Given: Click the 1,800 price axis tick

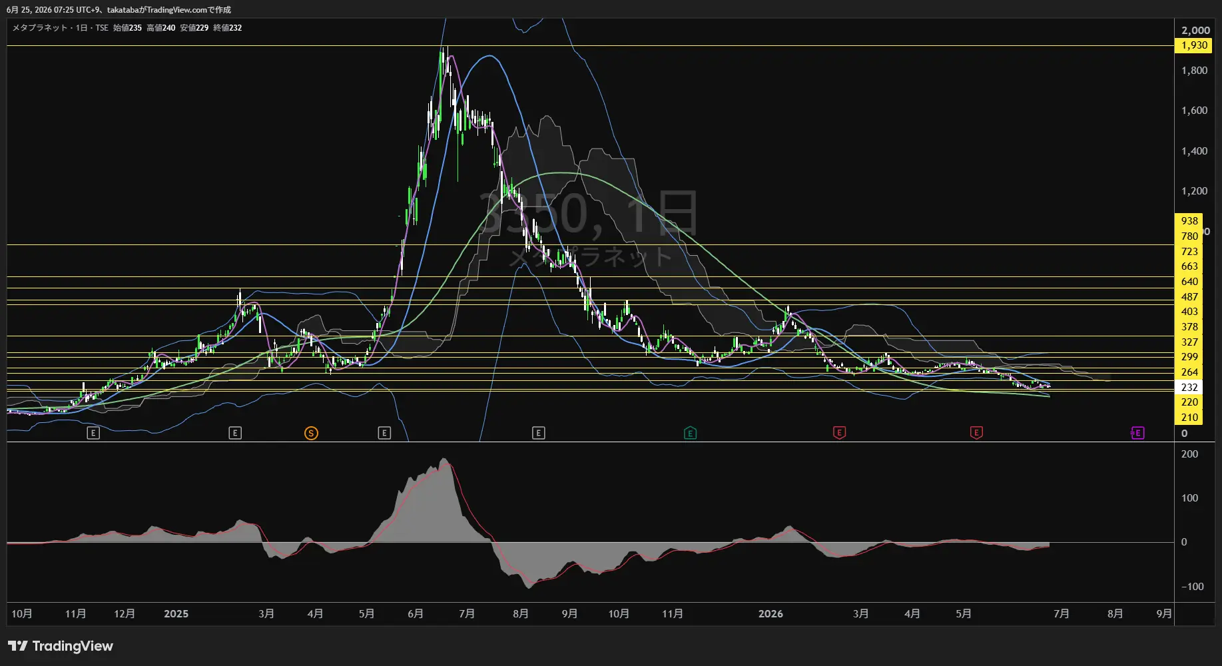Looking at the screenshot, I should [1194, 71].
